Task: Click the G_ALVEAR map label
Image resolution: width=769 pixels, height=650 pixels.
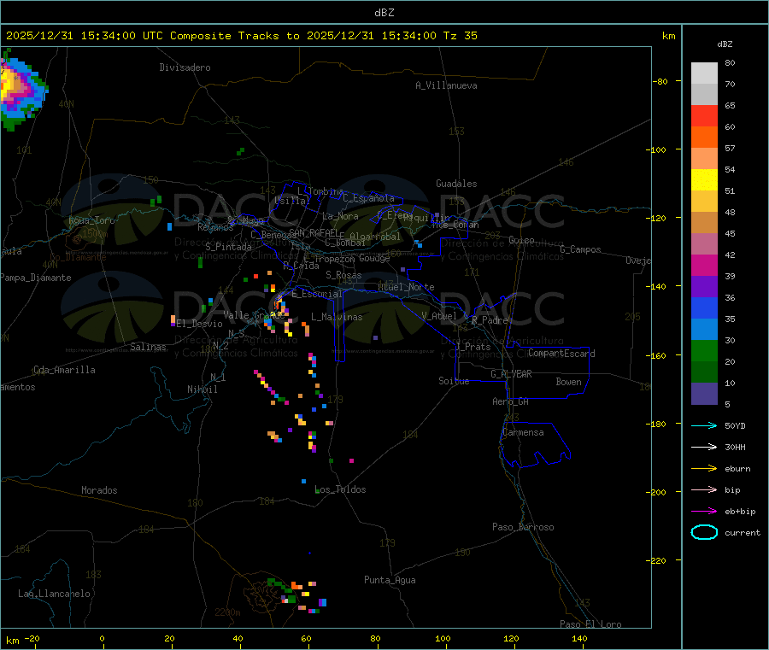Action: pyautogui.click(x=511, y=374)
